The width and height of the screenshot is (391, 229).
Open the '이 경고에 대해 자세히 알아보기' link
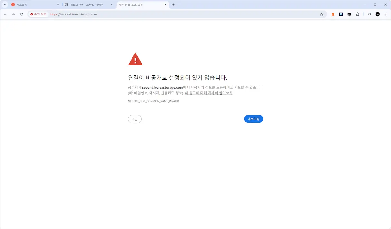pos(209,93)
